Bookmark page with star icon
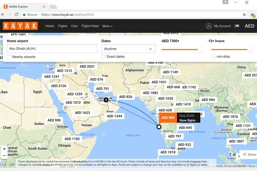The width and height of the screenshot is (257, 171). pyautogui.click(x=244, y=15)
